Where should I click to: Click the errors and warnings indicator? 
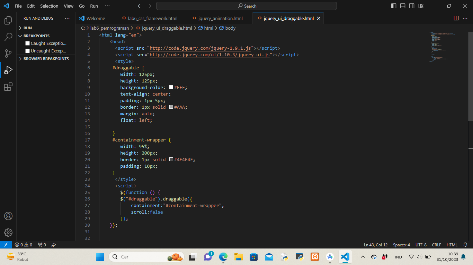(x=24, y=245)
